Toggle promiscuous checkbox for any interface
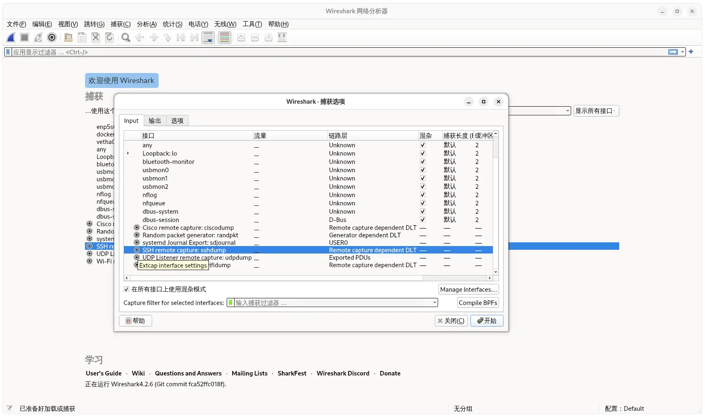This screenshot has height=417, width=705. click(423, 145)
